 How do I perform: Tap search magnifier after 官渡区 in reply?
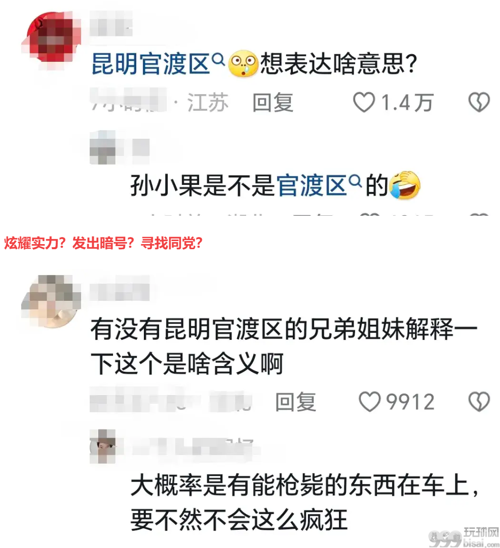355,180
